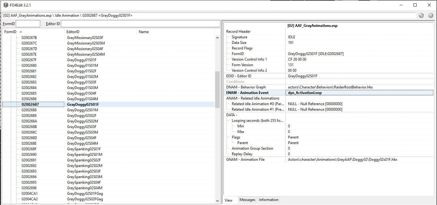Select record GrayDoggy02S01FGag
This screenshot has height=205, width=437.
108,194
